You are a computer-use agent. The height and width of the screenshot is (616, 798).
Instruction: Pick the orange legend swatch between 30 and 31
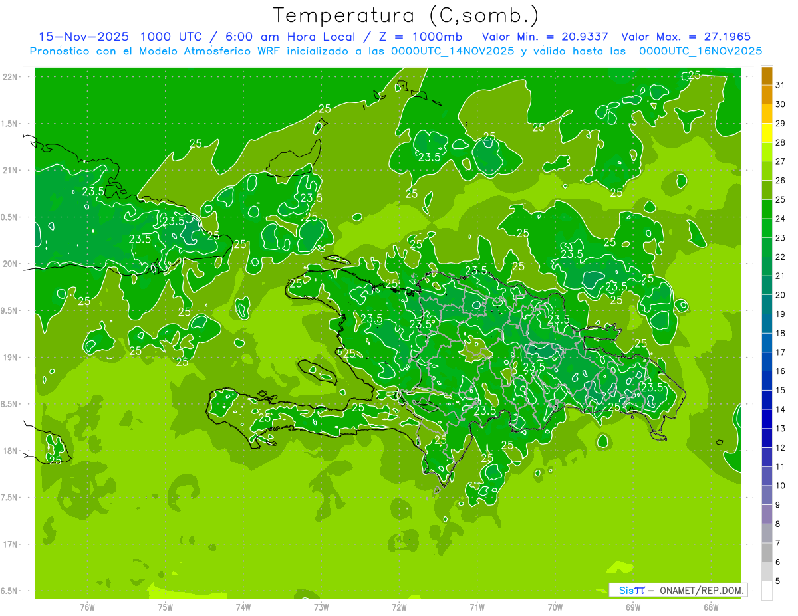pyautogui.click(x=767, y=95)
